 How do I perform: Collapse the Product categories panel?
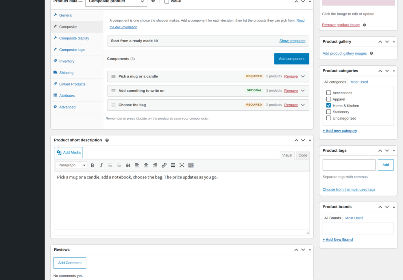[x=394, y=71]
